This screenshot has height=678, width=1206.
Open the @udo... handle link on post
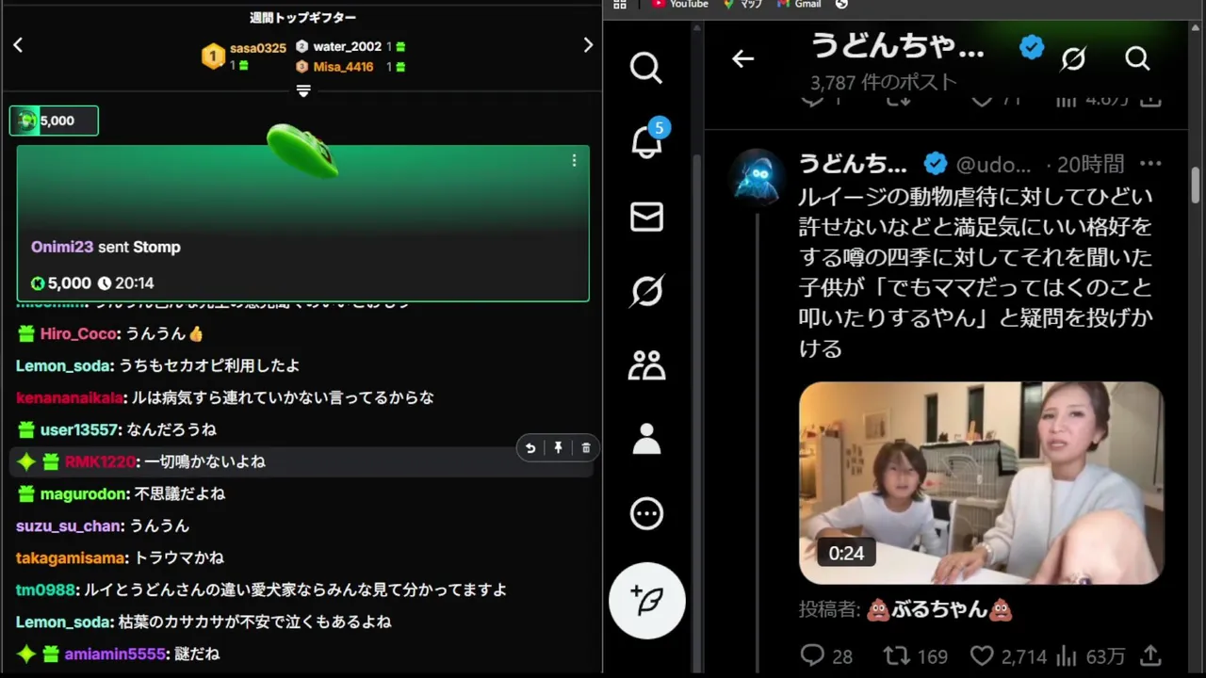pyautogui.click(x=994, y=165)
